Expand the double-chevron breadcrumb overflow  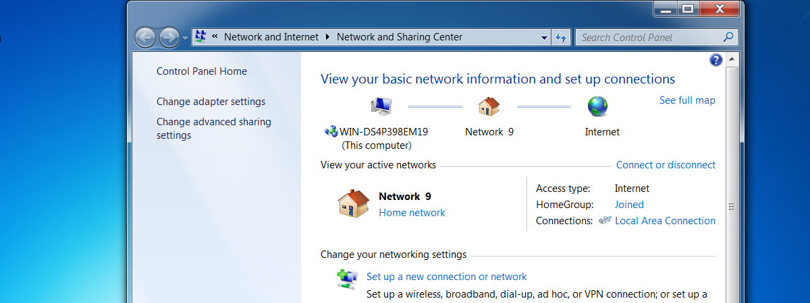point(215,37)
